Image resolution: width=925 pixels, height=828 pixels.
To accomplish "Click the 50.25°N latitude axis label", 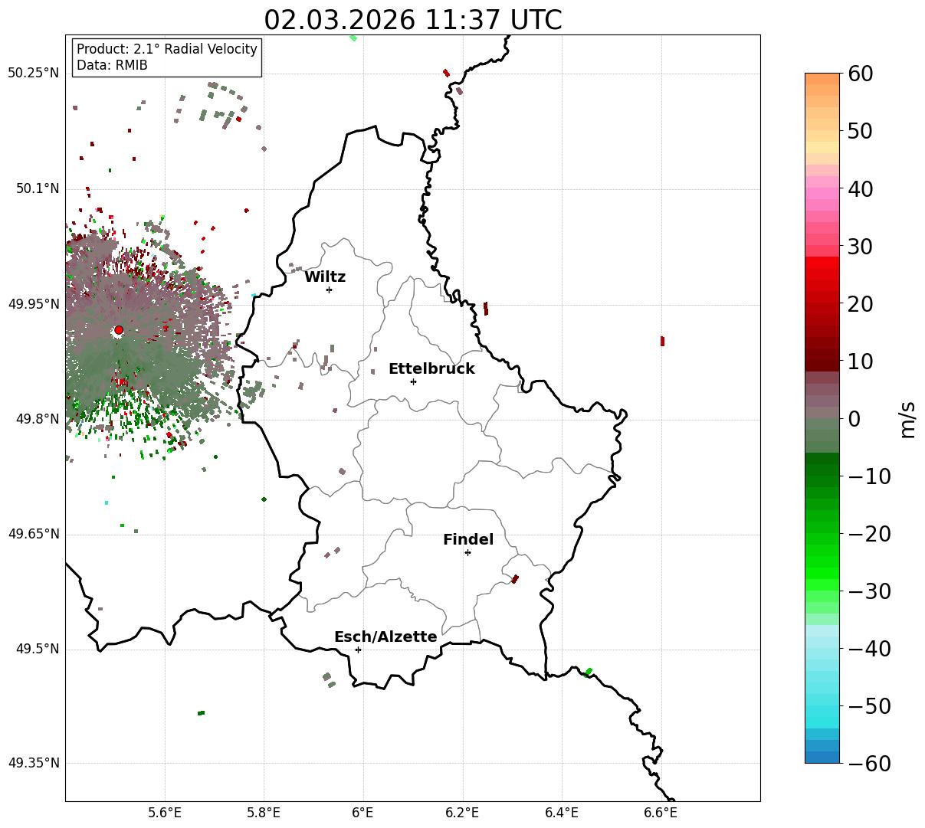I will [x=34, y=74].
